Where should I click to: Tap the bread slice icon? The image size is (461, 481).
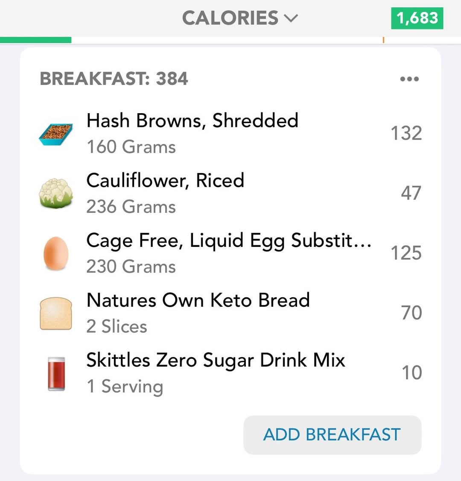[x=56, y=313]
